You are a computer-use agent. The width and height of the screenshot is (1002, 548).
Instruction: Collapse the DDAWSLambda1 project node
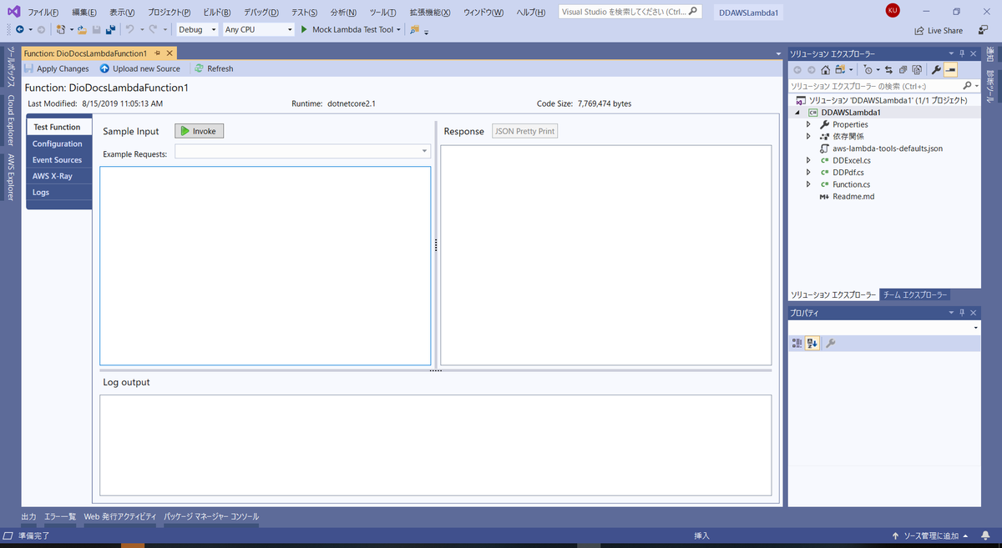click(x=797, y=113)
